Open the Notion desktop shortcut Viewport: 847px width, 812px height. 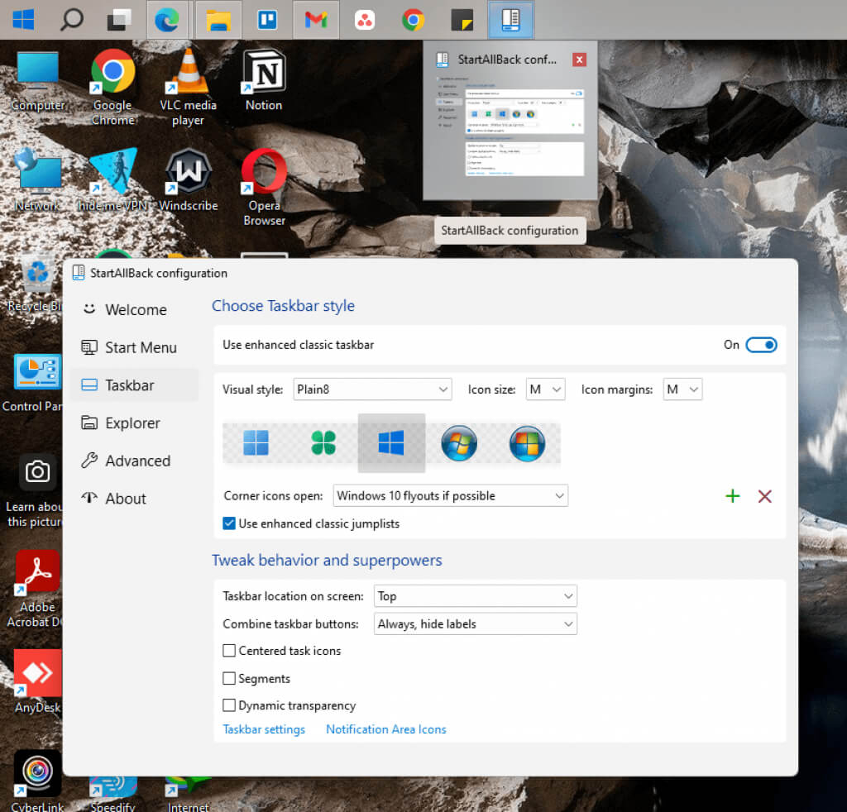point(264,80)
